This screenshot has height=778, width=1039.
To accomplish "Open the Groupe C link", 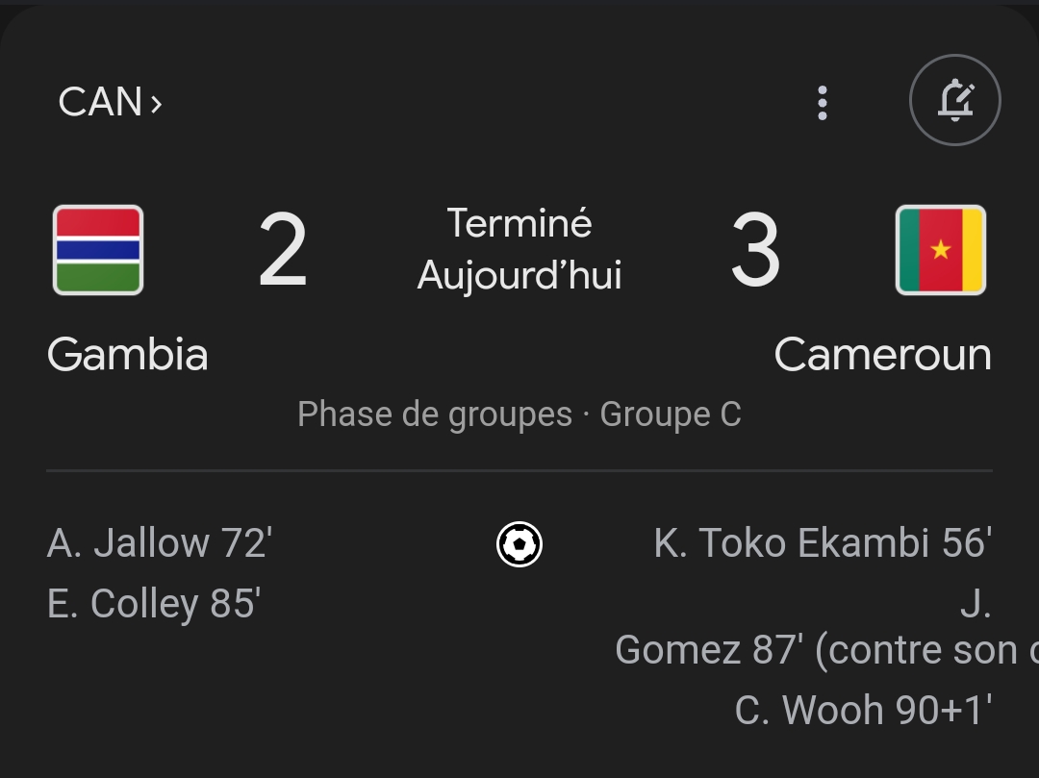I will (671, 414).
